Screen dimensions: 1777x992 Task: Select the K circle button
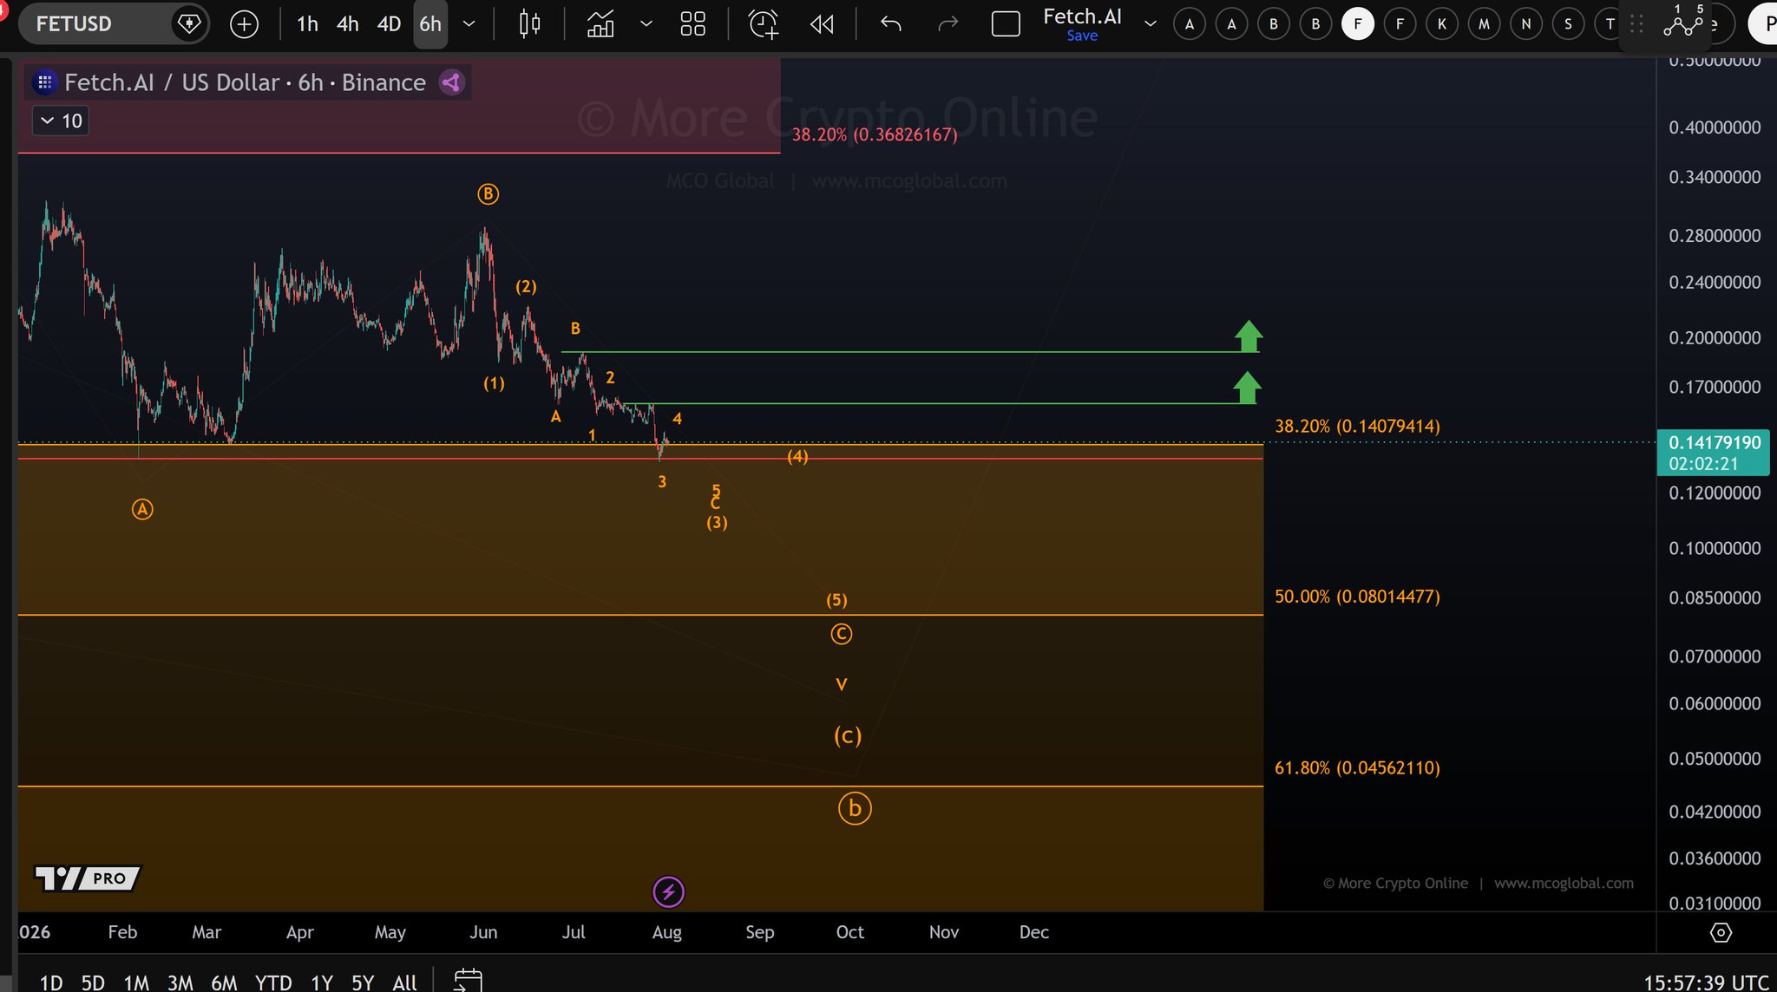pyautogui.click(x=1442, y=23)
